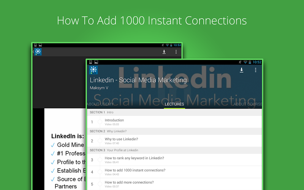
Task: Tap the download icon in back window
Action: click(x=164, y=52)
